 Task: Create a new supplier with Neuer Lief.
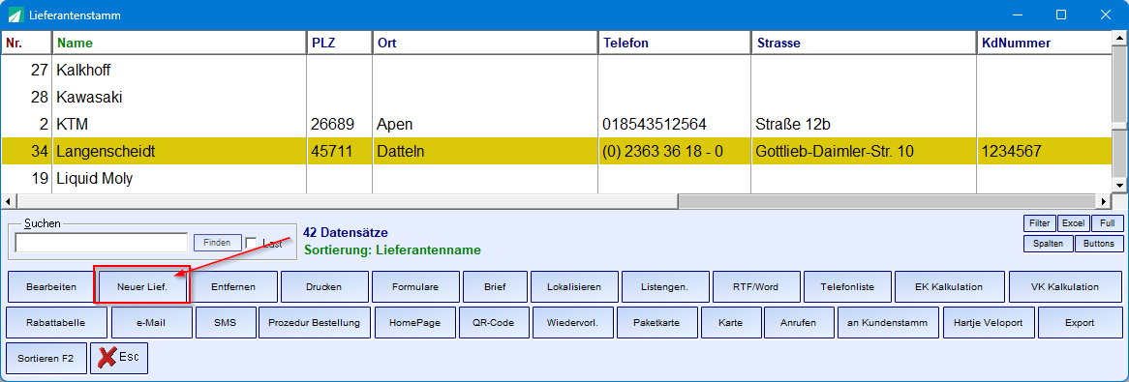(142, 286)
